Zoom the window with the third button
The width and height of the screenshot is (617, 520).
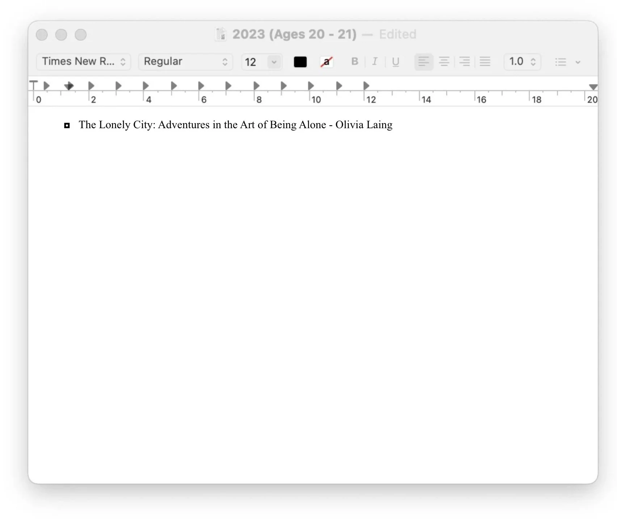point(81,35)
